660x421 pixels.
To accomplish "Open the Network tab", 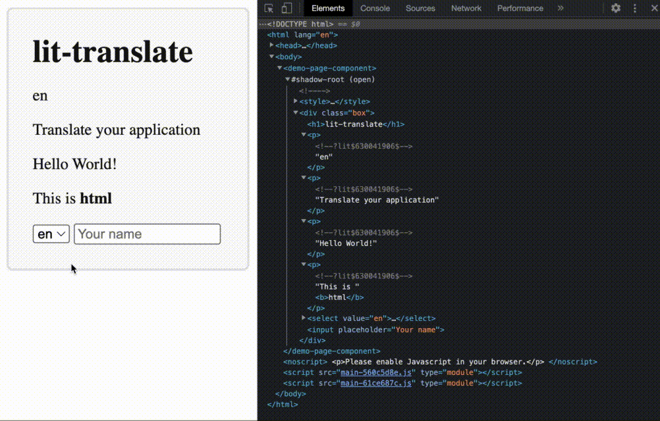I will pos(466,9).
